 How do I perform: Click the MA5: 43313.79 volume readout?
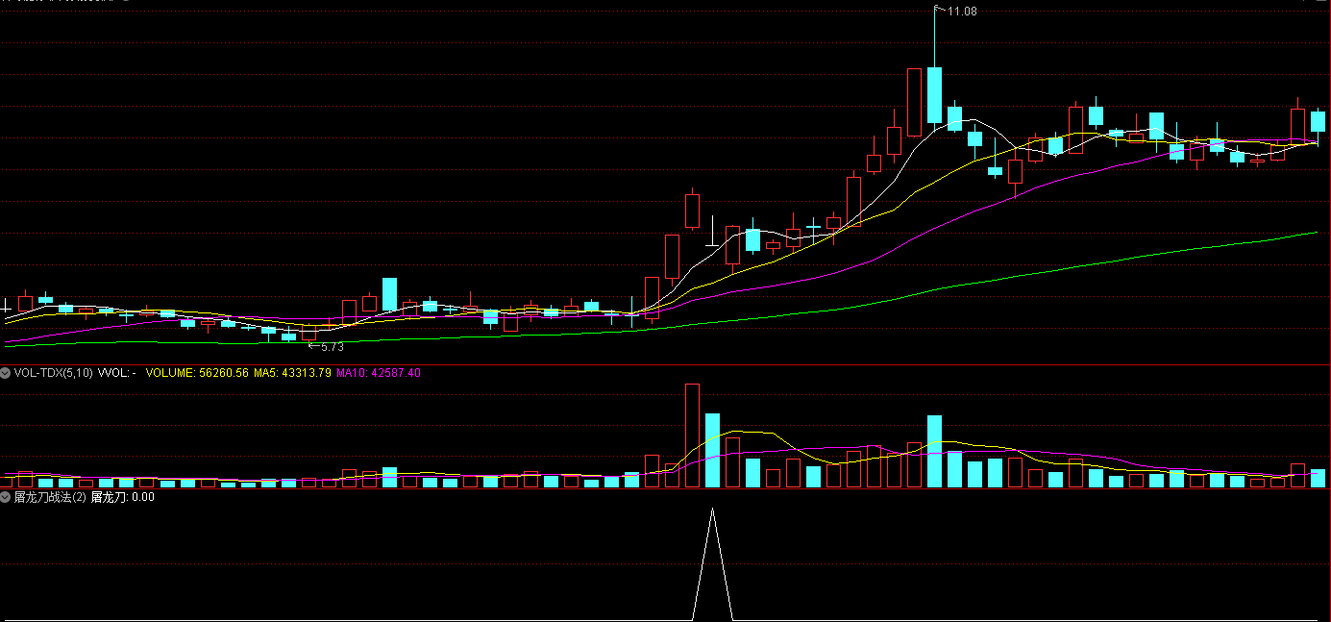(293, 372)
